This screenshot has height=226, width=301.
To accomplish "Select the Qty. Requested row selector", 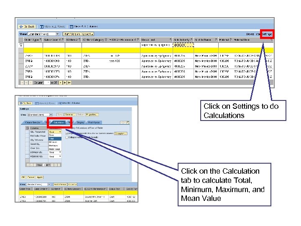I will pos(28,132).
